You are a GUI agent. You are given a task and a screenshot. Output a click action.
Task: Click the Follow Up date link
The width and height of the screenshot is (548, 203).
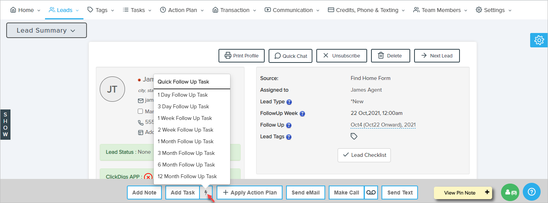(383, 125)
